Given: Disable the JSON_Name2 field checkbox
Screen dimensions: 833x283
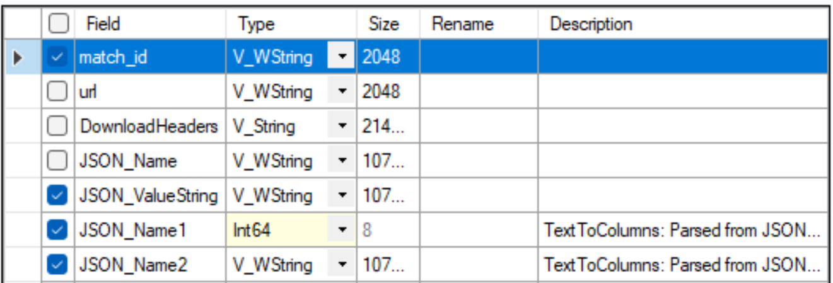Looking at the screenshot, I should point(58,265).
